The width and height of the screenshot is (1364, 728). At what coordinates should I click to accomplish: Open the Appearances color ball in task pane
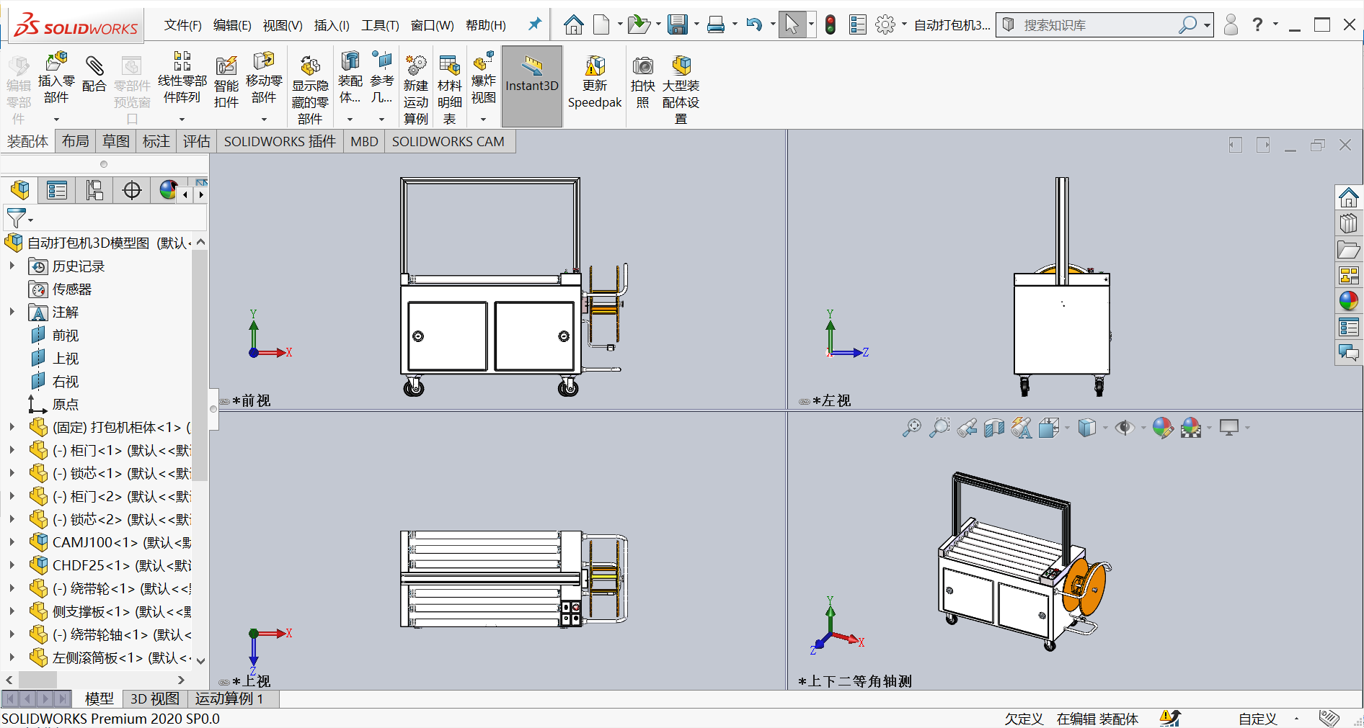tap(1349, 301)
